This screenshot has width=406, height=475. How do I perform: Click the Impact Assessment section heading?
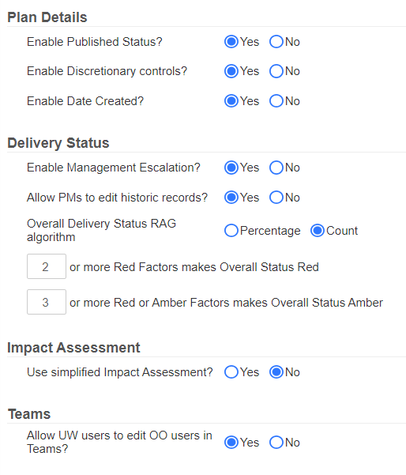[73, 348]
